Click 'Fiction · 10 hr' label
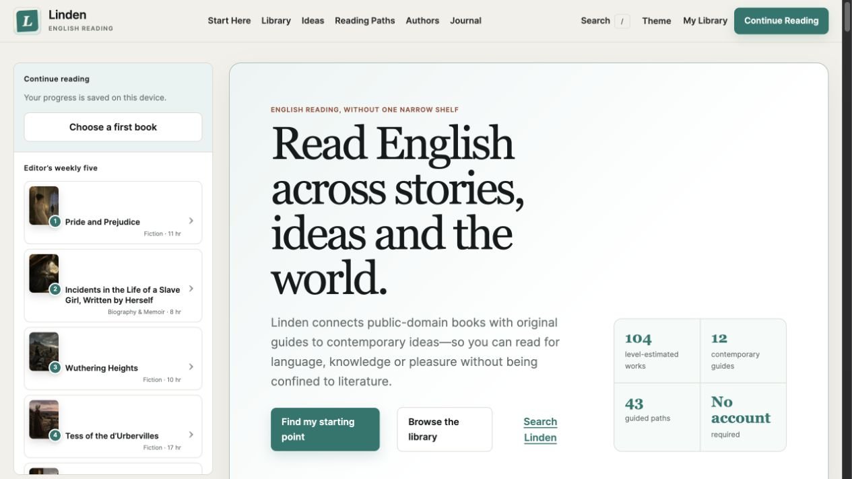The width and height of the screenshot is (852, 479). click(x=162, y=380)
